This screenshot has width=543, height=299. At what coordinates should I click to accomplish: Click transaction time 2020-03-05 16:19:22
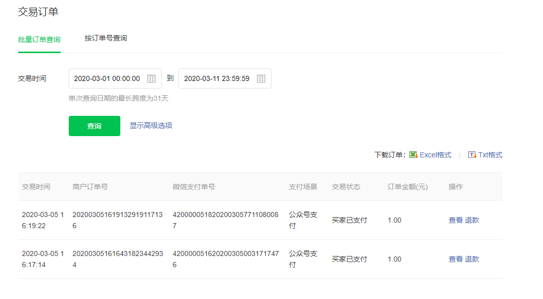point(43,220)
